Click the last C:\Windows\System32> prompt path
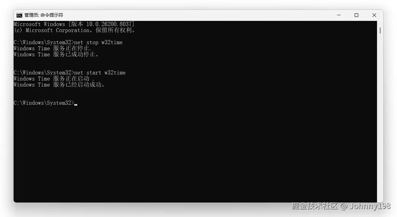Screen dimensions: 397x217 coord(44,103)
